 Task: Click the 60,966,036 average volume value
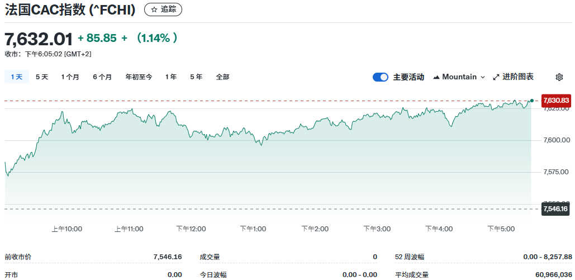click(554, 275)
